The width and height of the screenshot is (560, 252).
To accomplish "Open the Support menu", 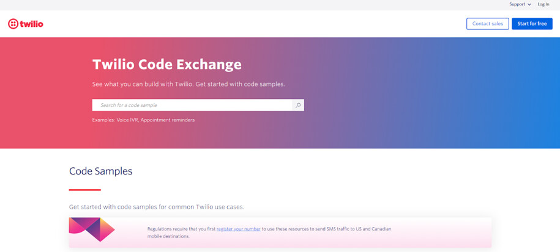I will pyautogui.click(x=517, y=4).
